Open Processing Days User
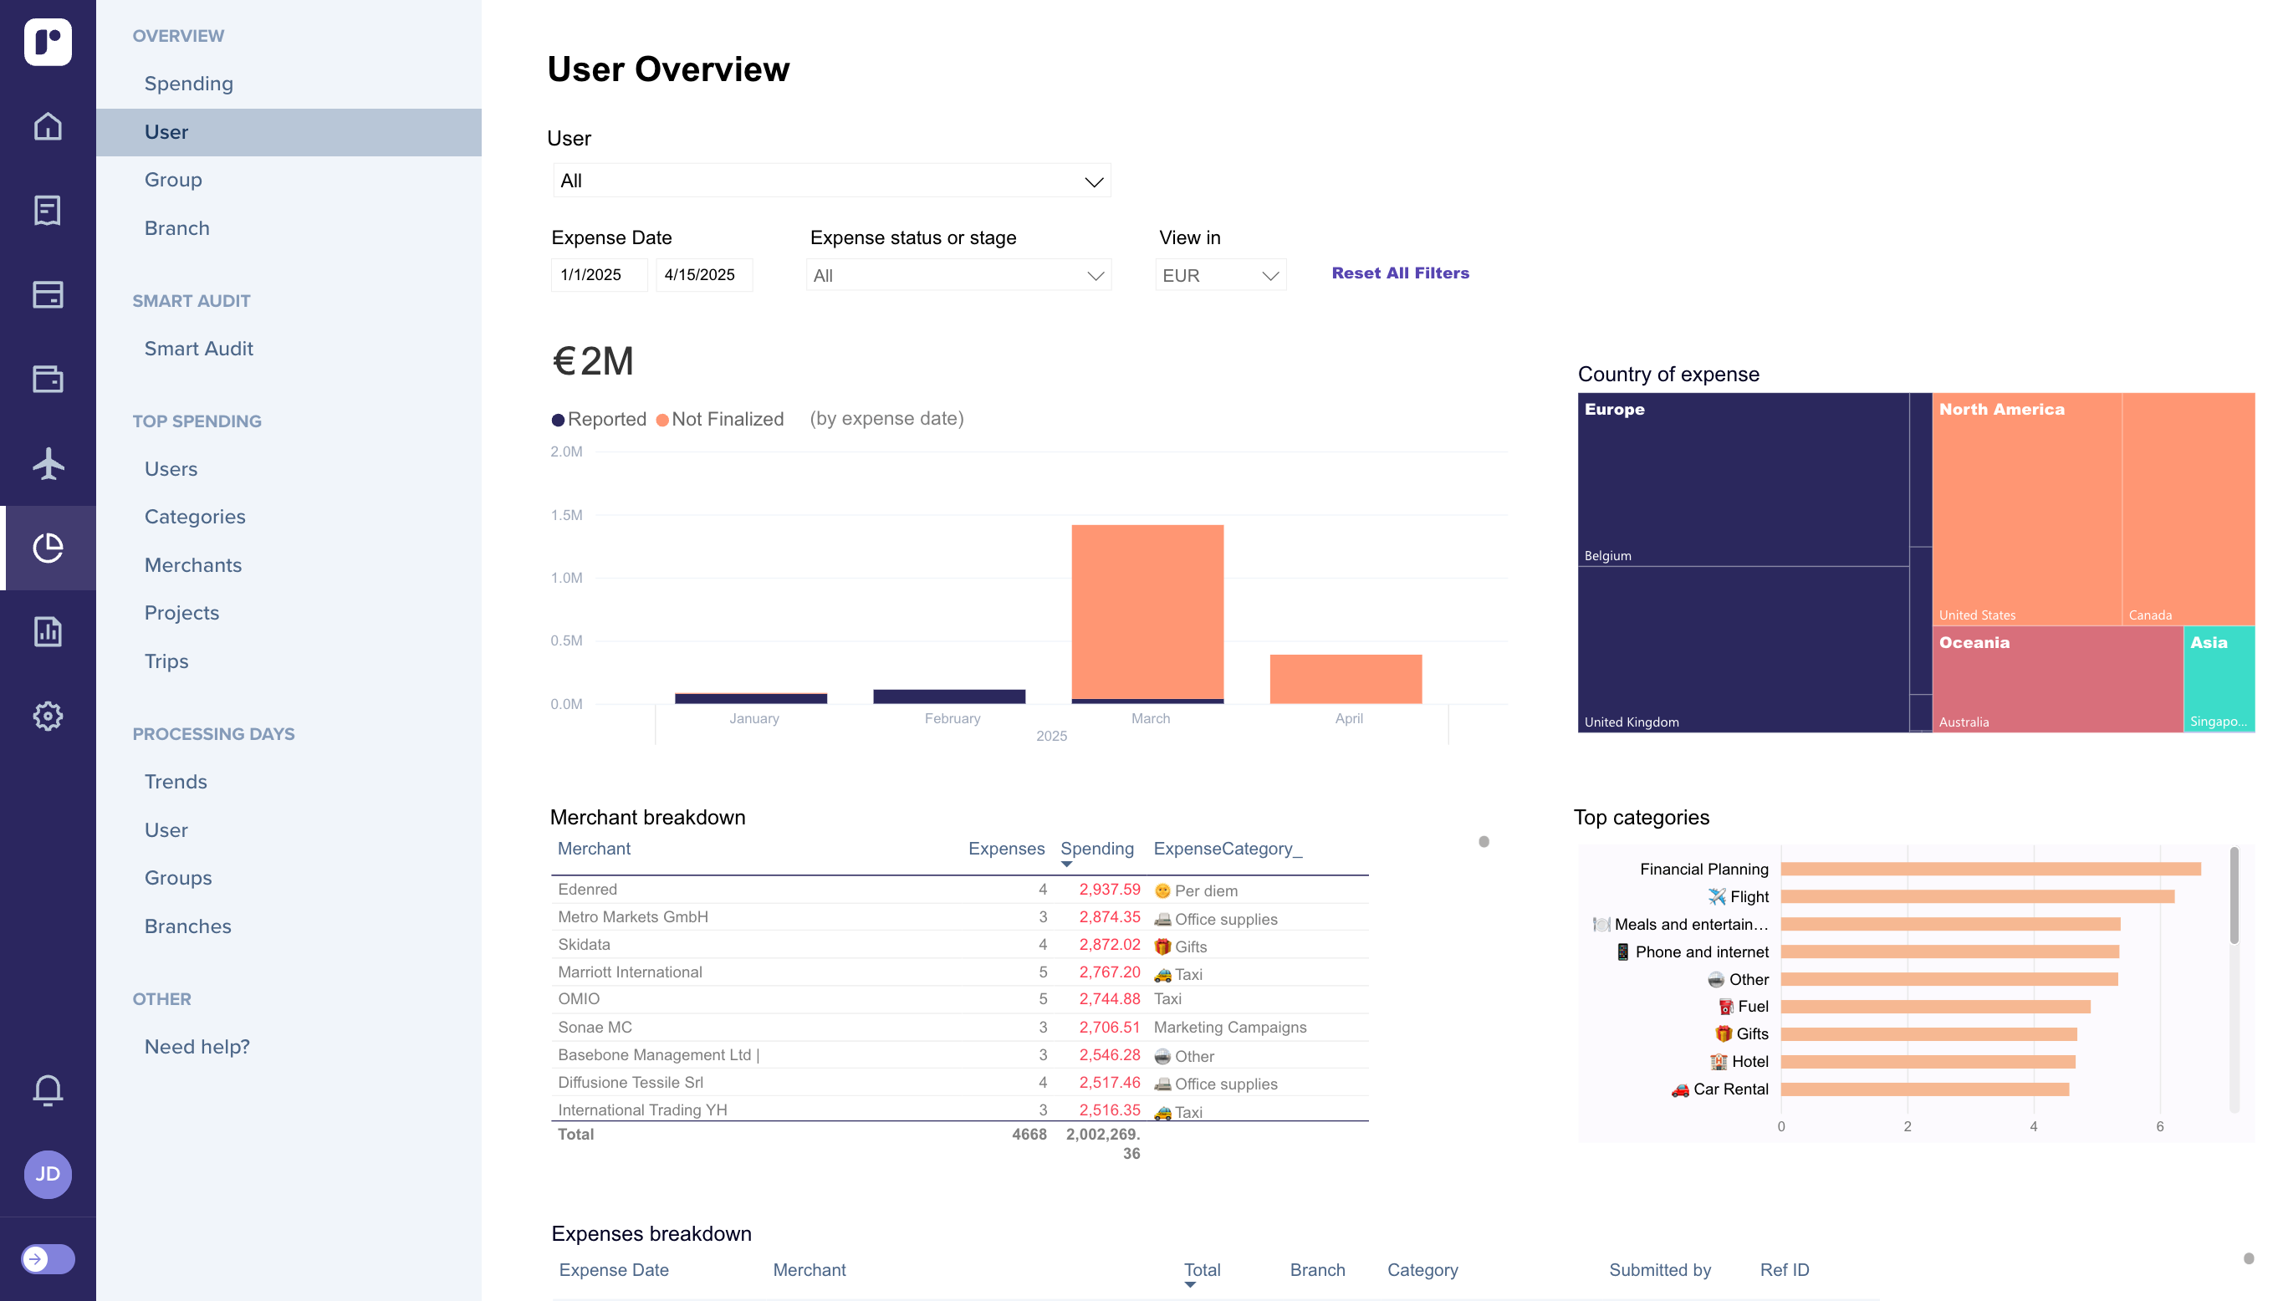This screenshot has height=1301, width=2283. point(166,830)
